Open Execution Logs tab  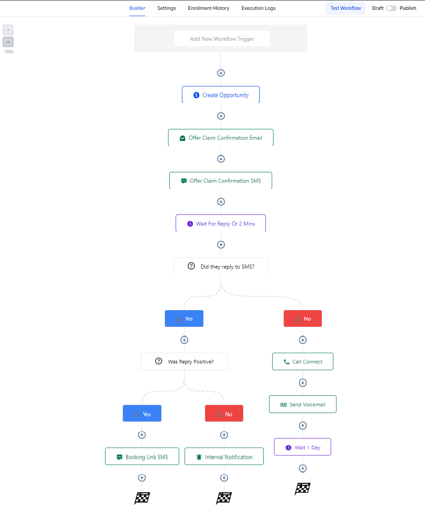click(258, 8)
